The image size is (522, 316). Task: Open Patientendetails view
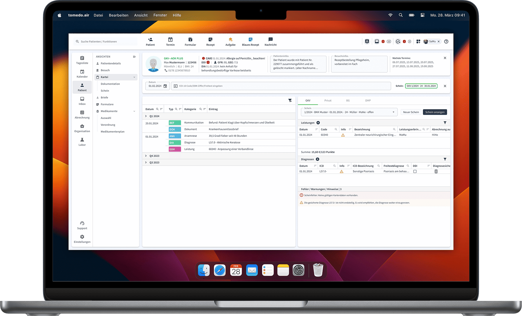[x=110, y=63]
